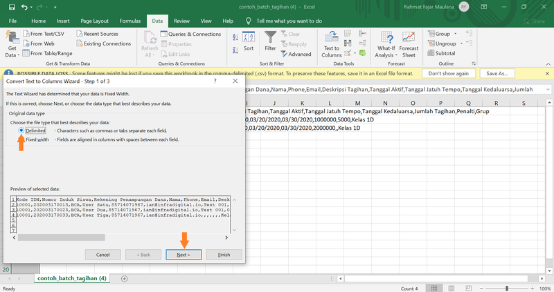This screenshot has width=554, height=292.
Task: Click zoom in plus button
Action: pos(532,289)
